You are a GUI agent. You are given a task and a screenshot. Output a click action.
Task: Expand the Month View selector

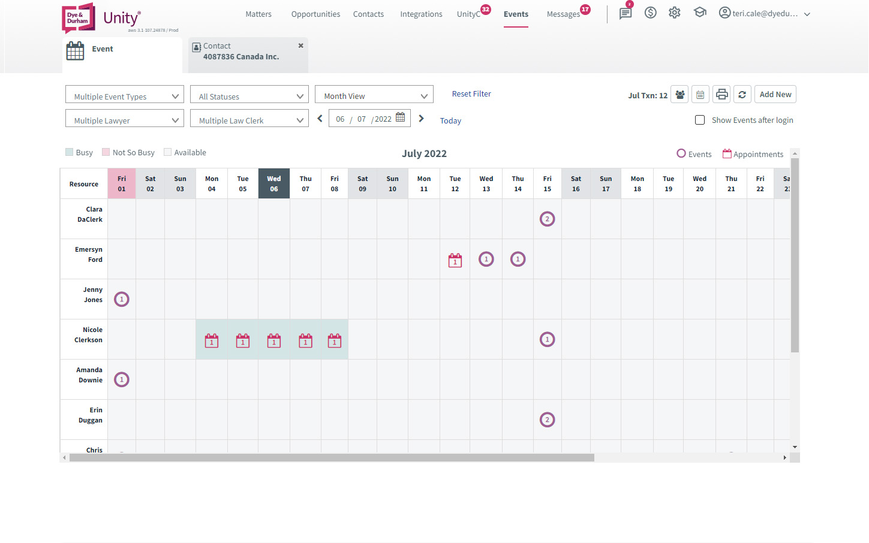click(x=374, y=94)
